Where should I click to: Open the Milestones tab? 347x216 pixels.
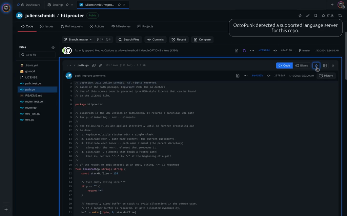pyautogui.click(x=121, y=26)
